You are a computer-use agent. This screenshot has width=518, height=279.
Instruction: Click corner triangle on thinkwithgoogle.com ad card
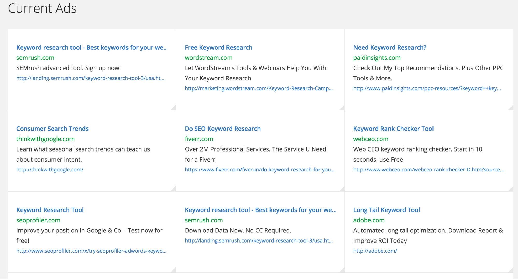point(174,189)
